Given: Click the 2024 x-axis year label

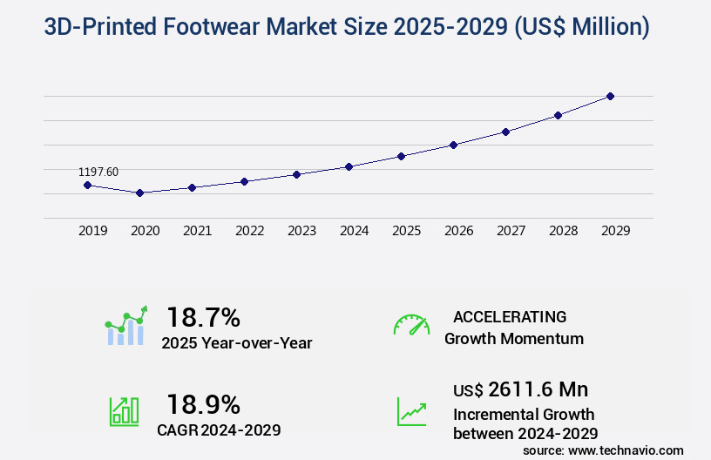Looking at the screenshot, I should click(354, 231).
